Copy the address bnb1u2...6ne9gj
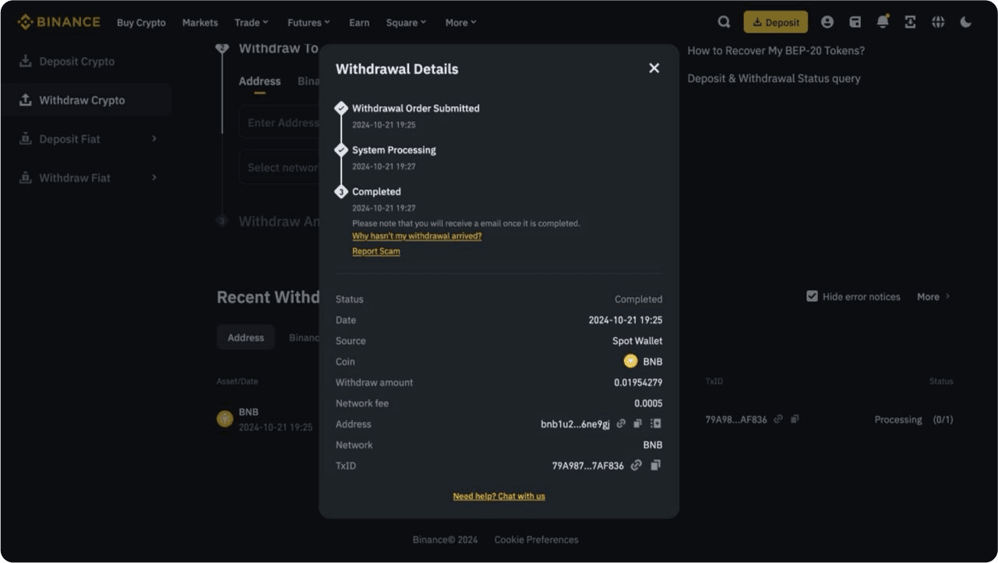Viewport: 998px width, 563px height. [637, 423]
